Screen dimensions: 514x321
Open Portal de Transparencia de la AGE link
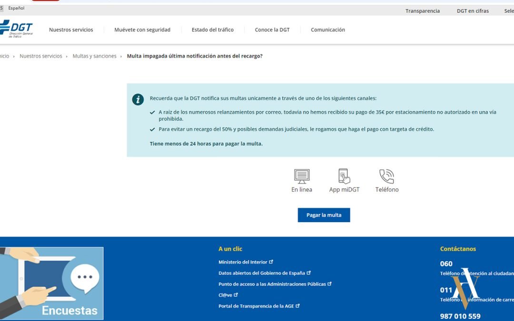pyautogui.click(x=256, y=306)
